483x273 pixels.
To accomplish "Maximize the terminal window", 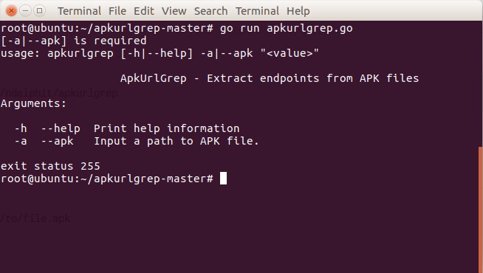I will (39, 11).
